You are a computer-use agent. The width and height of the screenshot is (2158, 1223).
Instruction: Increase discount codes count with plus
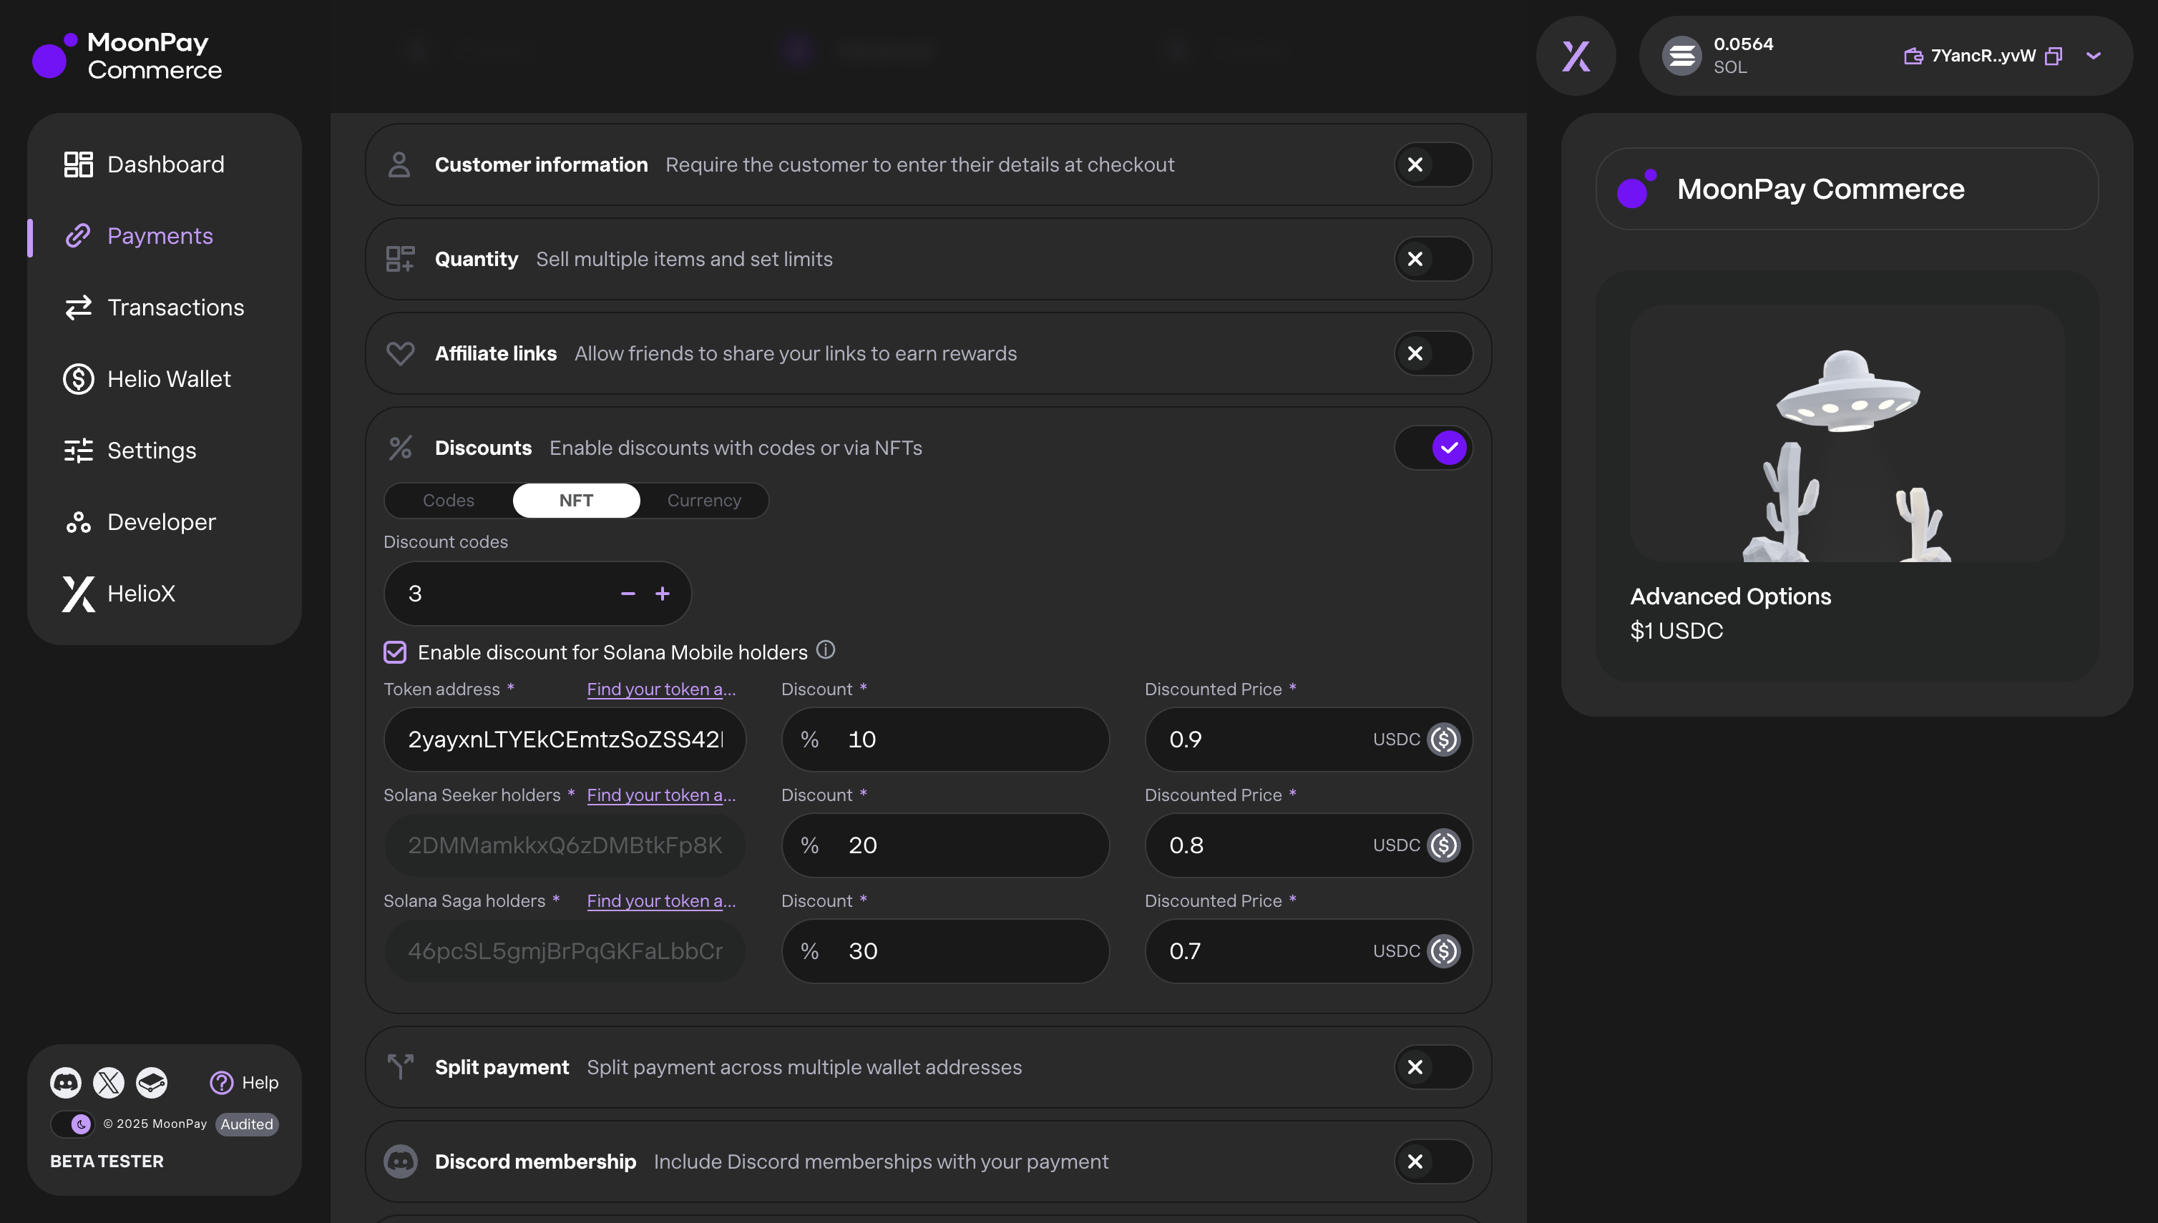pos(663,594)
